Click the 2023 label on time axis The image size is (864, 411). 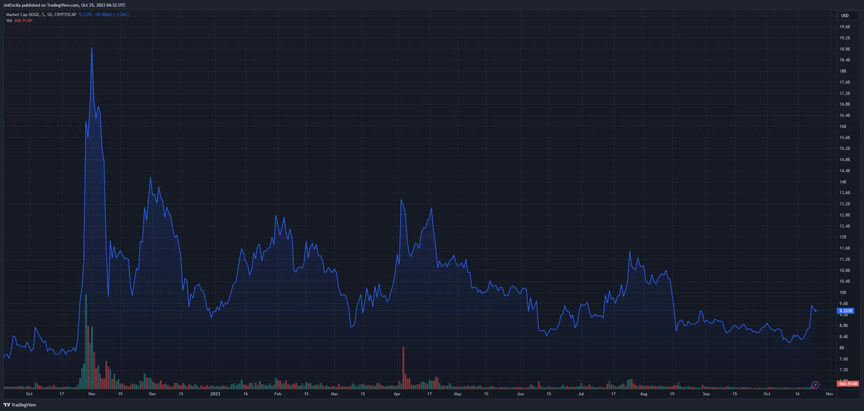tap(215, 394)
